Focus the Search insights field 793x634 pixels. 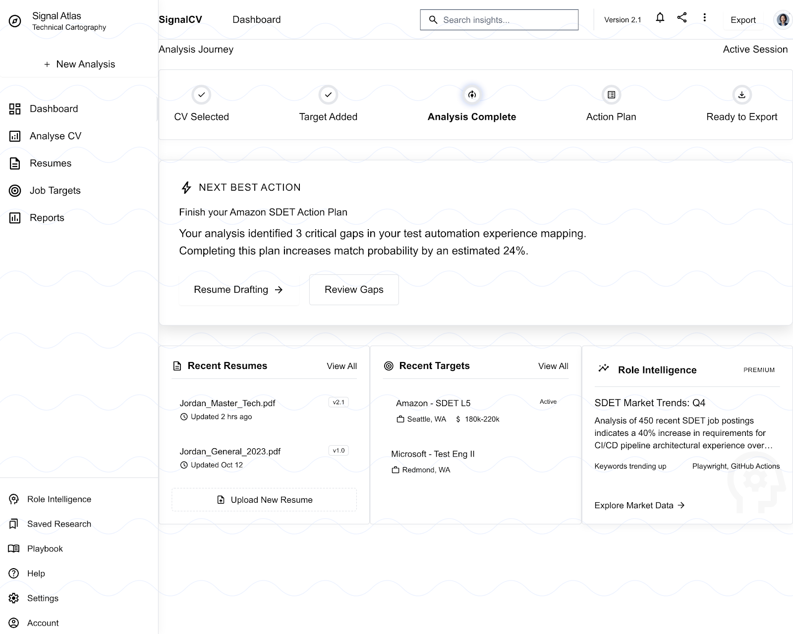pos(499,20)
